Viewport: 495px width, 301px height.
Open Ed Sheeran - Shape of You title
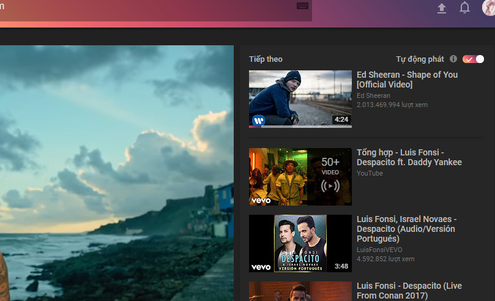pos(407,80)
